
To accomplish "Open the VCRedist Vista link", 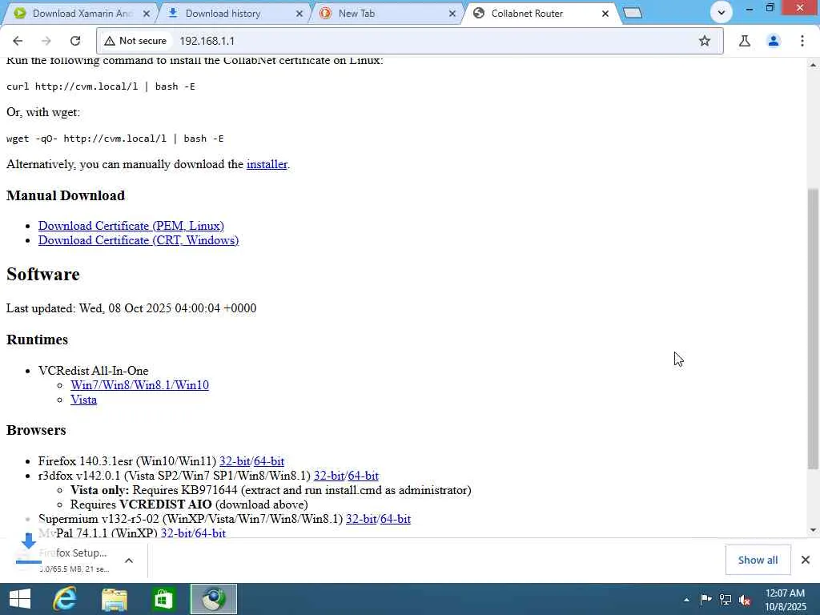I will point(83,400).
